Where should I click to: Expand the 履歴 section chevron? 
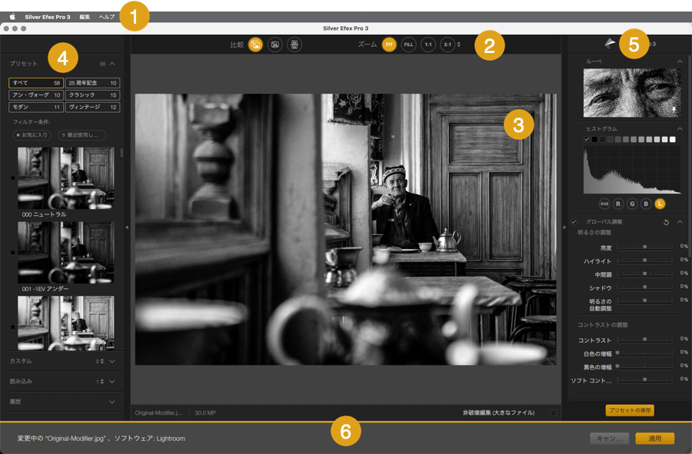click(x=112, y=402)
